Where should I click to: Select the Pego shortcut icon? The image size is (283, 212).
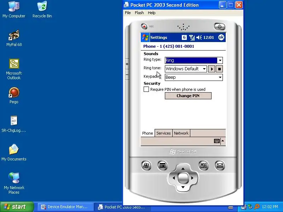coord(14,95)
